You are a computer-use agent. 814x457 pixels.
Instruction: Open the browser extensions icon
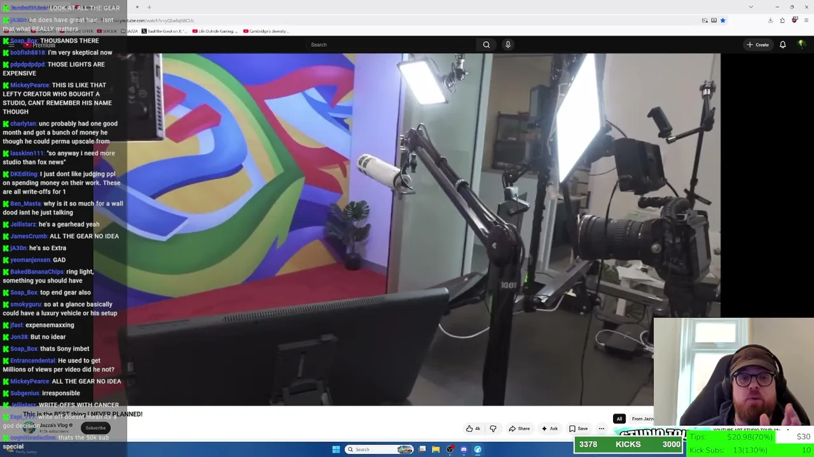point(782,20)
